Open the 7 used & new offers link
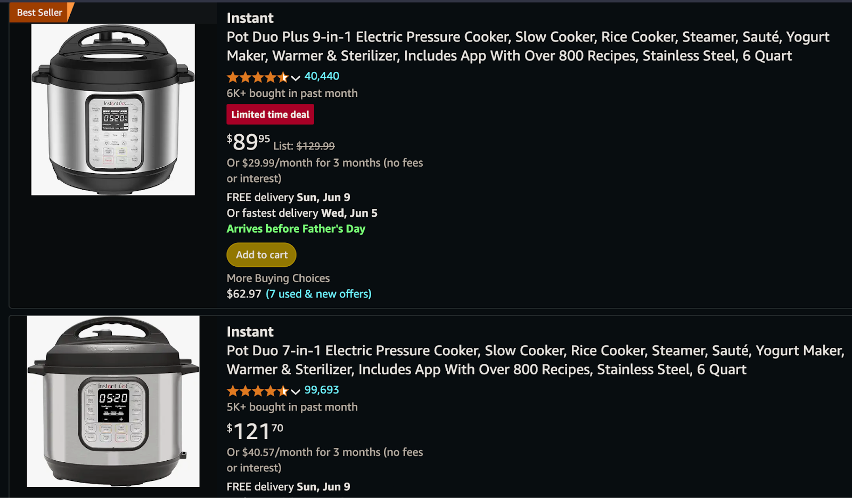The height and width of the screenshot is (498, 852). (x=318, y=293)
